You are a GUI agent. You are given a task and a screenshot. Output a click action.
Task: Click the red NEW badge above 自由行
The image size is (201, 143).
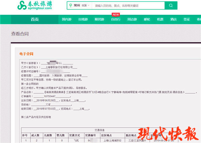coord(116,14)
